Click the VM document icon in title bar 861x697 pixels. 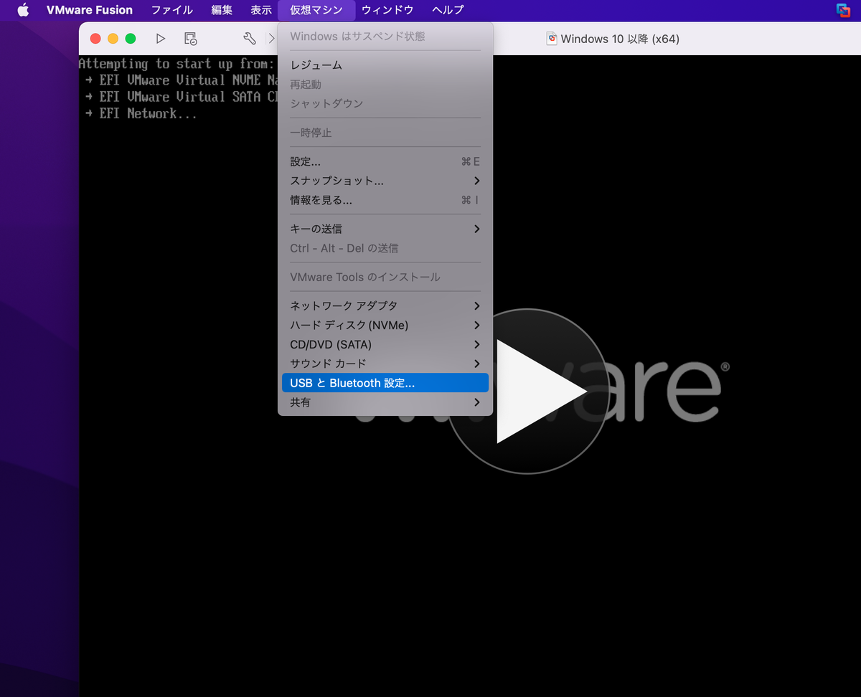[x=552, y=39]
